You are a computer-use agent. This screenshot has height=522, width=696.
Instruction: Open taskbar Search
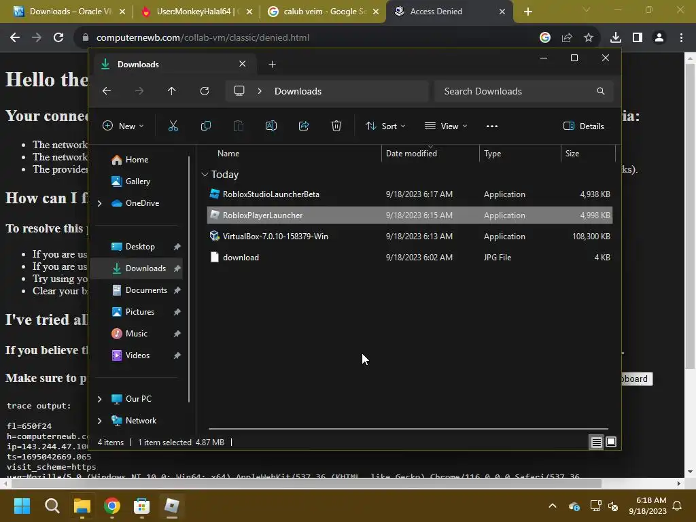pos(52,506)
